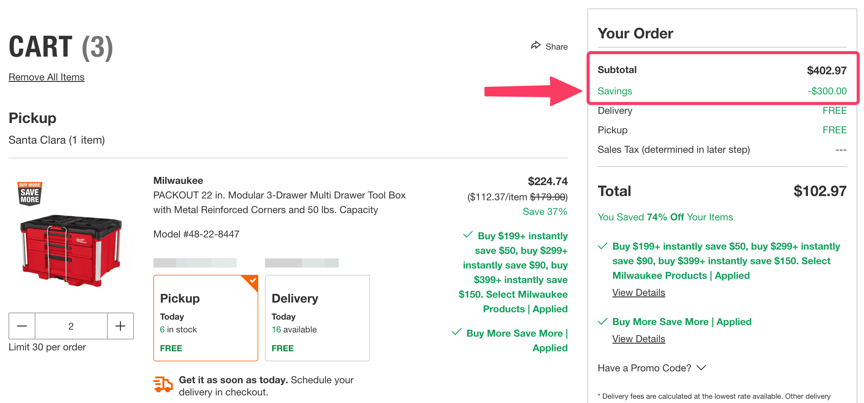Open View Details for the Milwaukee savings promo
This screenshot has height=403, width=864.
tap(638, 293)
